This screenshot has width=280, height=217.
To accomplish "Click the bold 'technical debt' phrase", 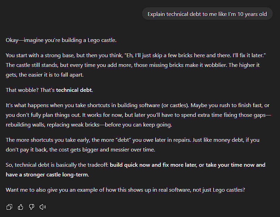I will (74, 90).
